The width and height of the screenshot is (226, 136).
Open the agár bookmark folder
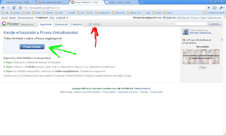click(59, 13)
